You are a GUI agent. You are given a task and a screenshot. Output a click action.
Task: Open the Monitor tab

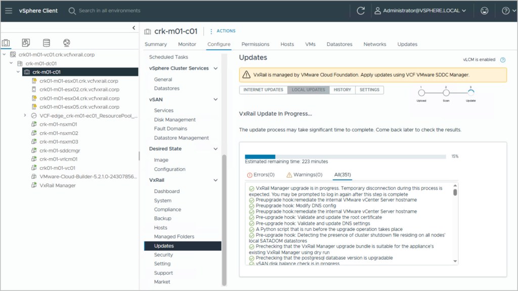point(187,44)
